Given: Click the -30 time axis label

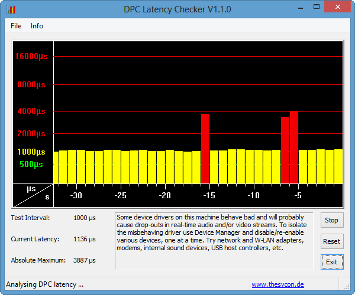Looking at the screenshot, I should click(x=76, y=195).
